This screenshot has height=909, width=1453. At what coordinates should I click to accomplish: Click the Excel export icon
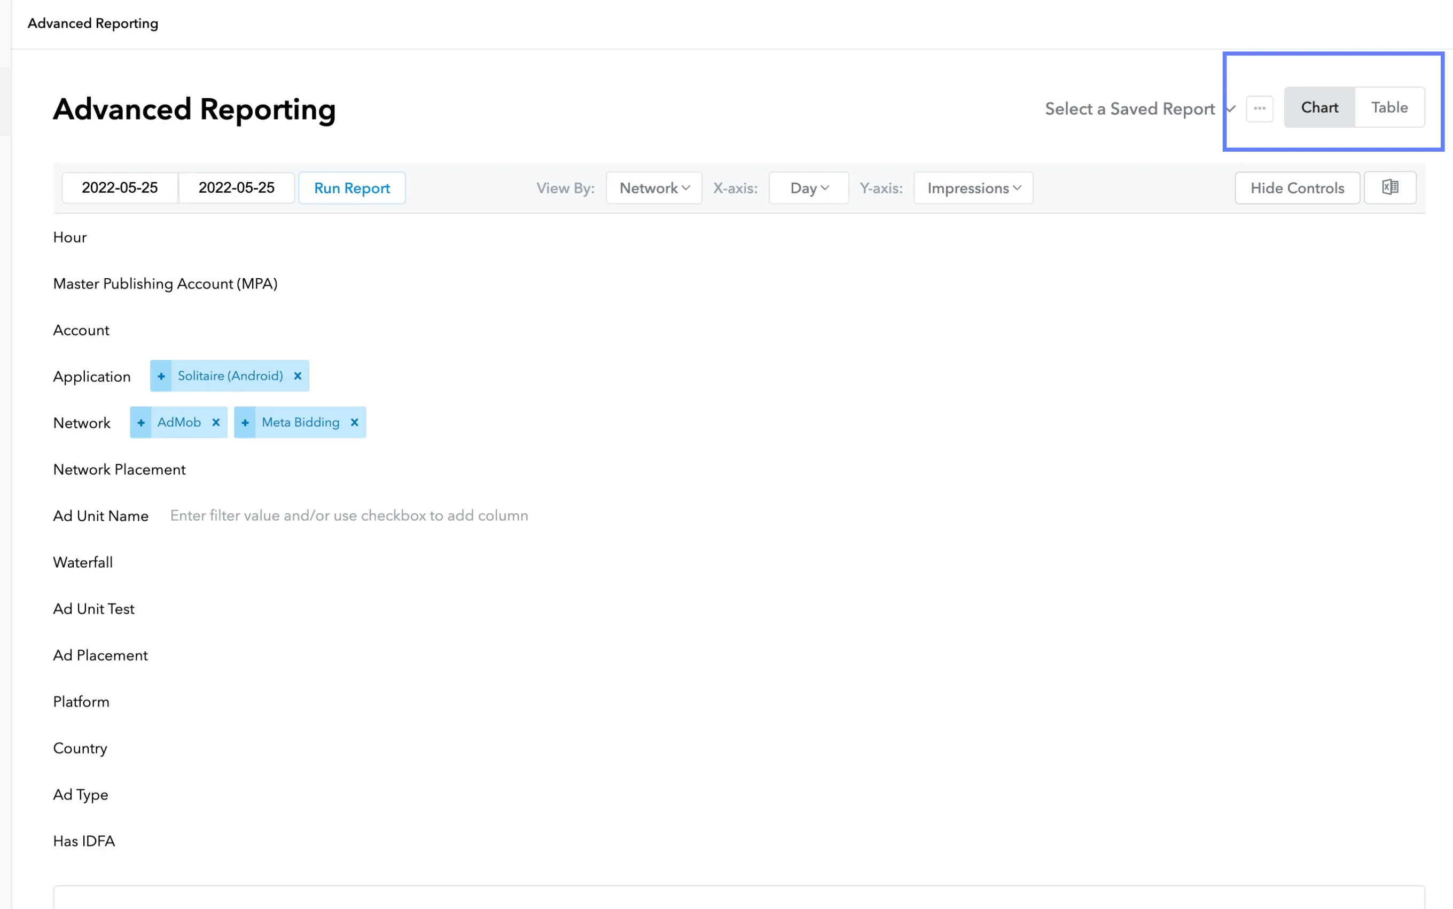click(1390, 187)
